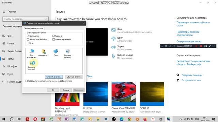Open Opera browser from the taskbar
The height and width of the screenshot is (122, 218).
pyautogui.click(x=35, y=119)
